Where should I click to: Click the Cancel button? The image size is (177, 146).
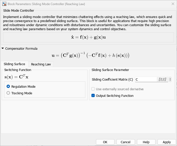pos(126,142)
